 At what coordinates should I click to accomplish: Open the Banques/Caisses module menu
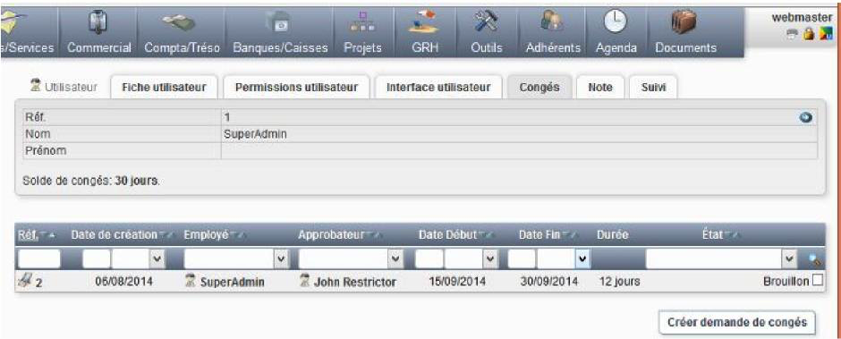pos(281,33)
